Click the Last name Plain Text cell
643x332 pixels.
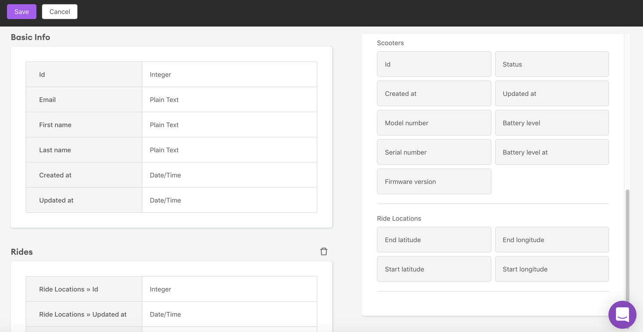229,150
